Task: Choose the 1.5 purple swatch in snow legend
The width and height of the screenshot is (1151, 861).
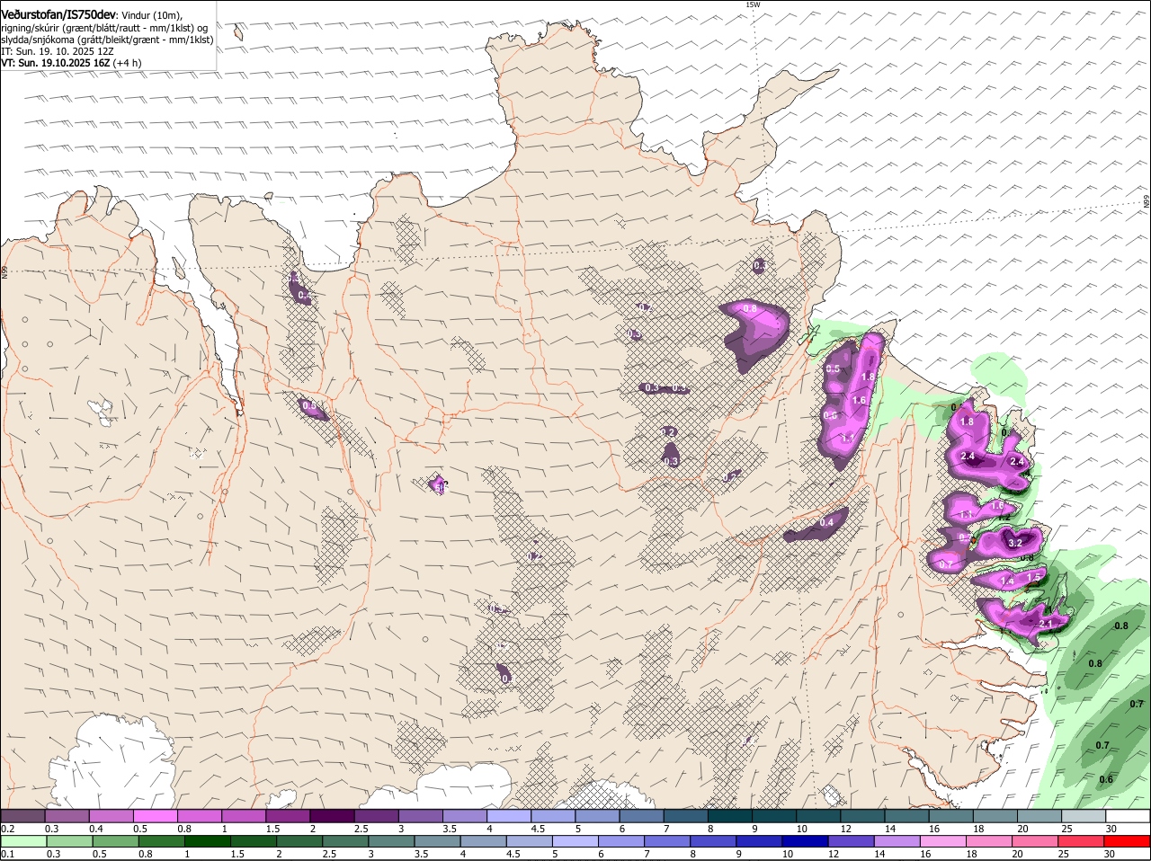Action: coord(288,815)
